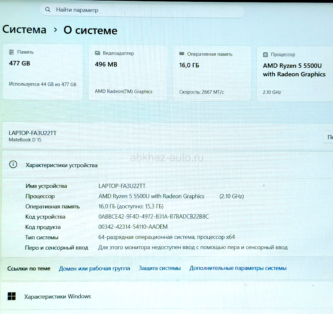Screen dimensions: 333x314
Task: Expand 'Характеристики Windows' section
Action: click(166, 296)
